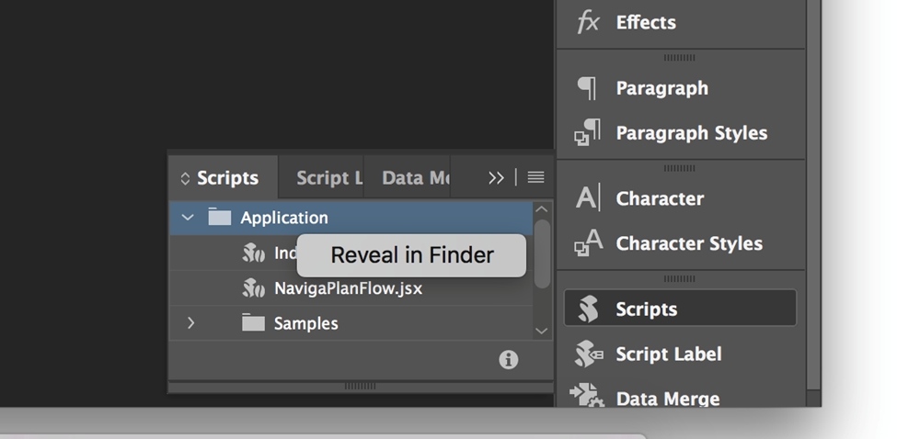
Task: Select the NavigaPlanFlow.jsx script
Action: pos(348,288)
